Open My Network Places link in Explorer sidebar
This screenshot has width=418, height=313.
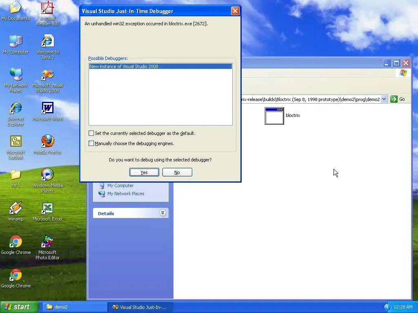[126, 194]
